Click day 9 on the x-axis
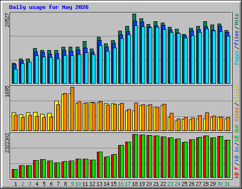This screenshot has width=242, height=189. (x=72, y=184)
